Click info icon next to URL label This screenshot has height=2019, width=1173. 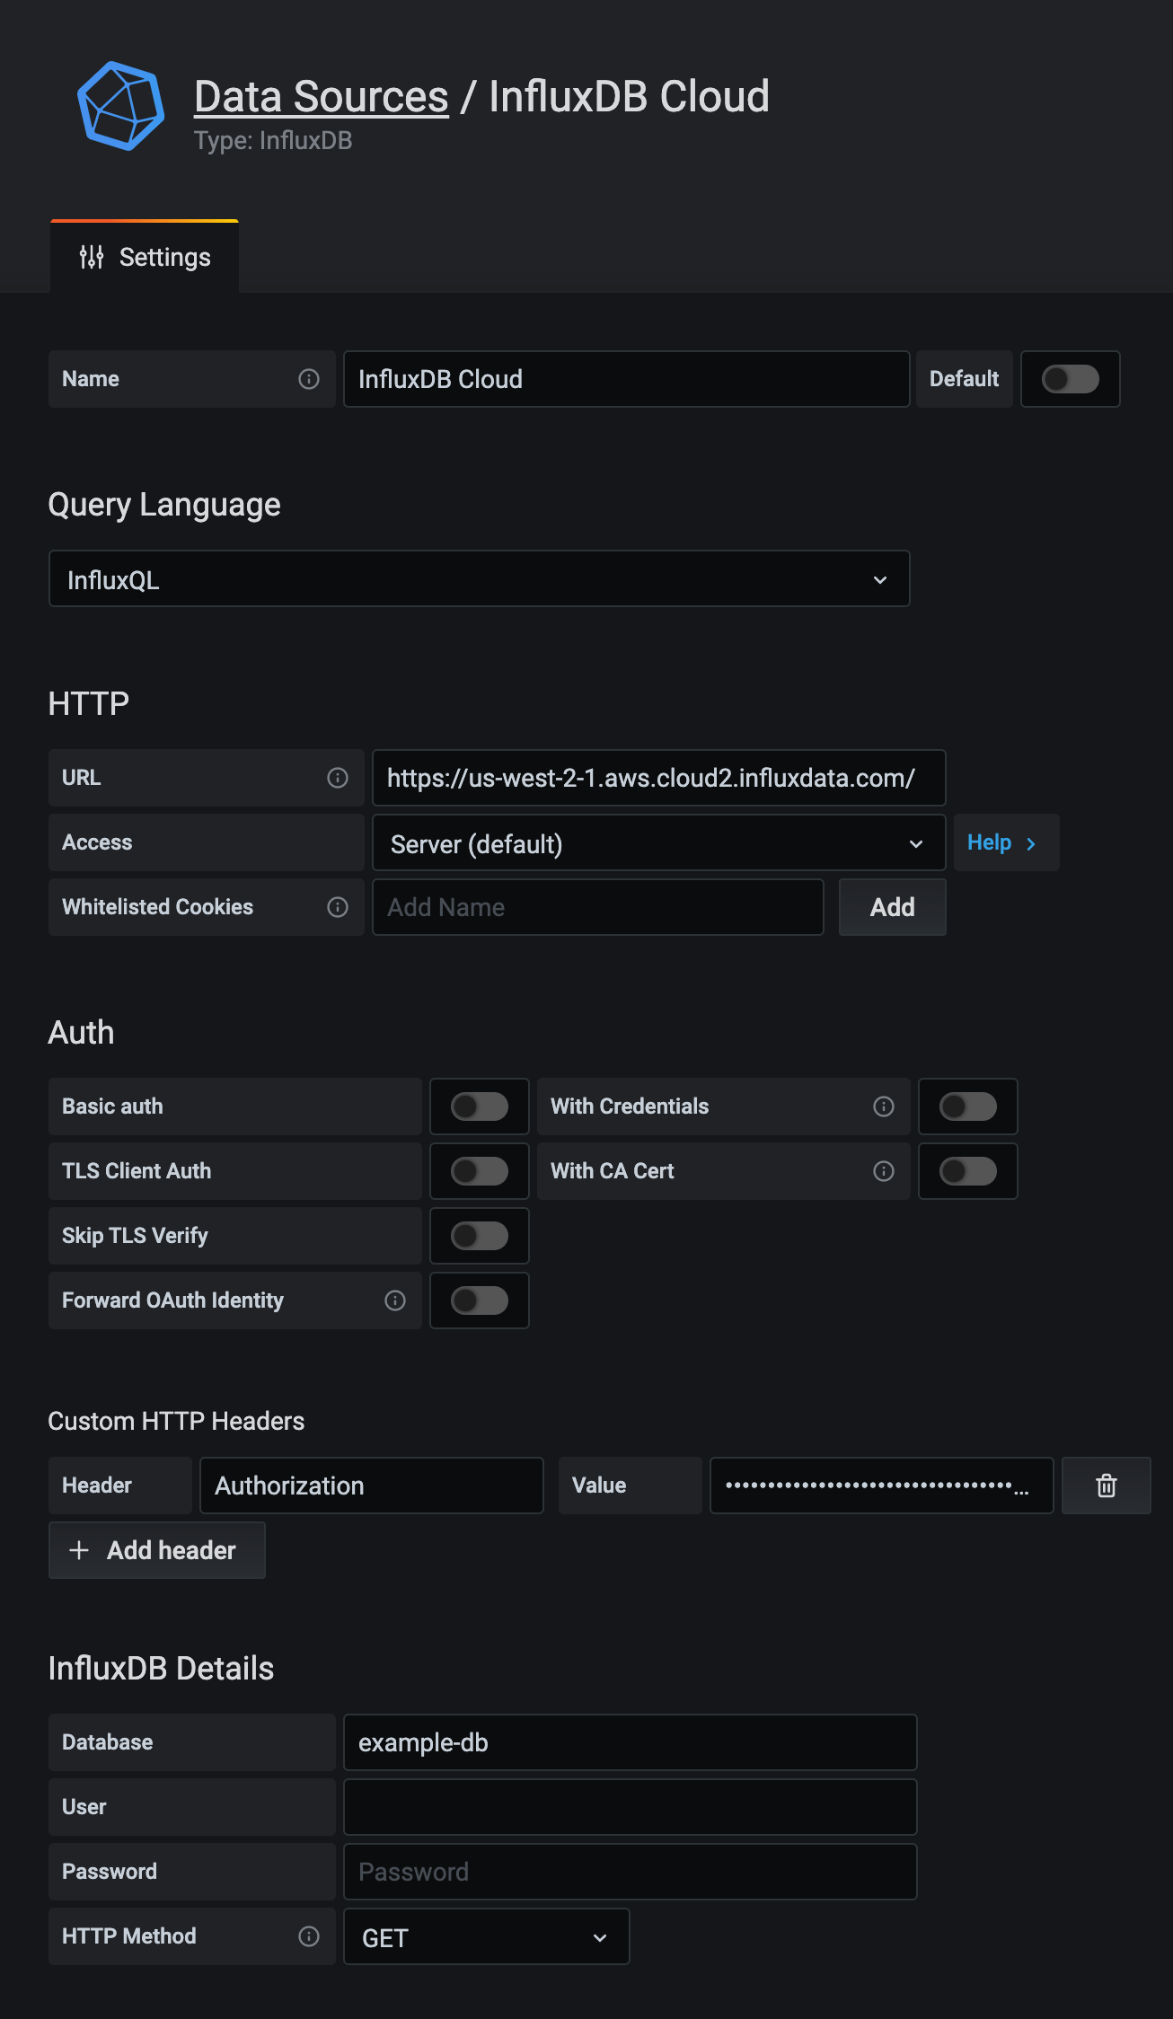coord(338,778)
